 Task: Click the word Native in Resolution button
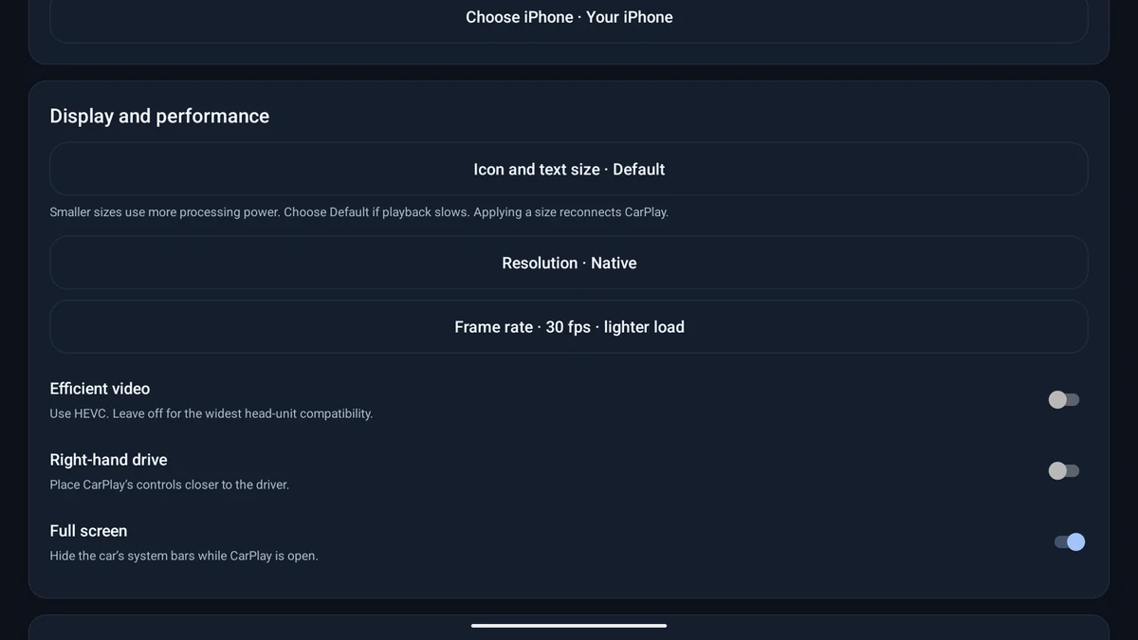pyautogui.click(x=614, y=263)
